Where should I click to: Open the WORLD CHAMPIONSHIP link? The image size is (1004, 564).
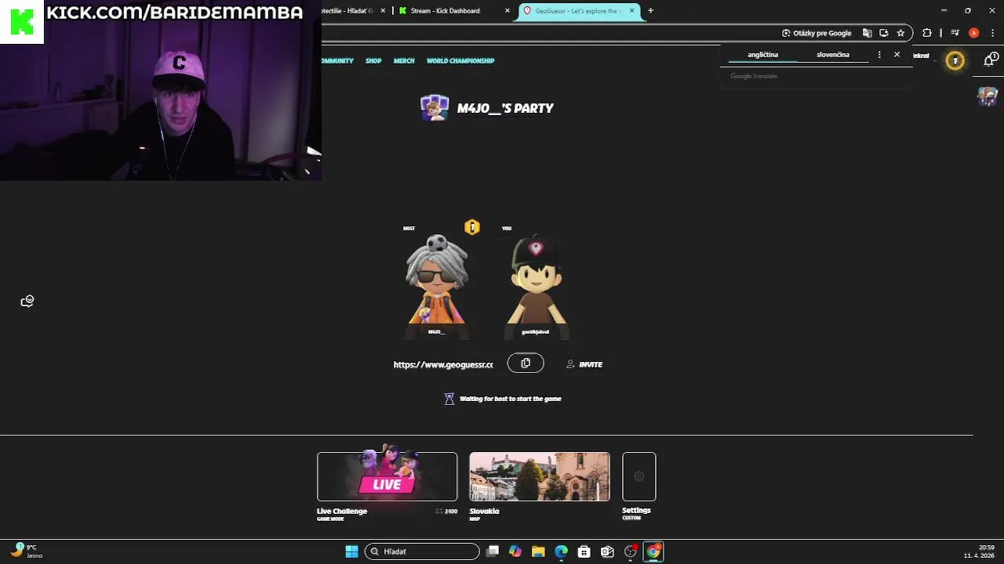pos(460,60)
